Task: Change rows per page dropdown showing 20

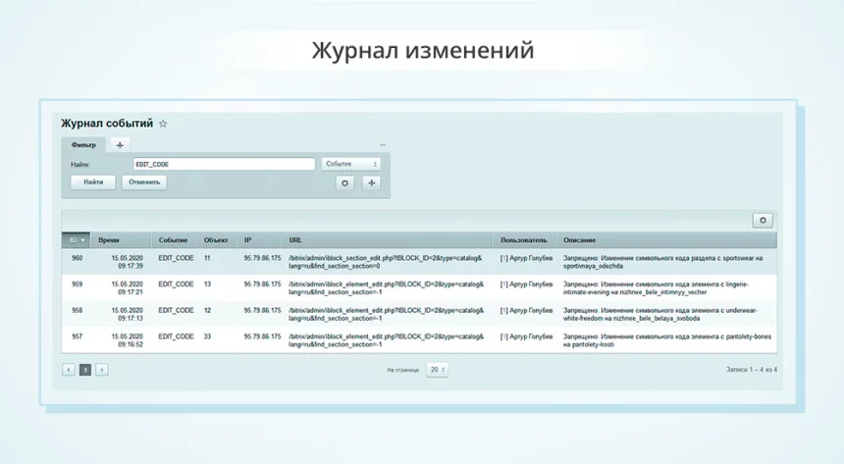Action: 437,370
